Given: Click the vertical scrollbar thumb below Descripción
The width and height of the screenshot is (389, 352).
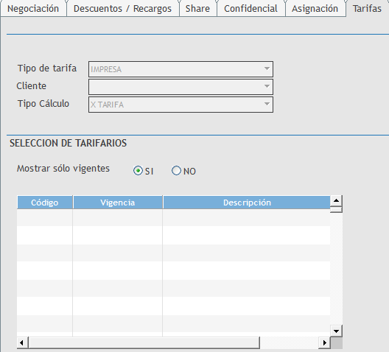Looking at the screenshot, I should [337, 210].
